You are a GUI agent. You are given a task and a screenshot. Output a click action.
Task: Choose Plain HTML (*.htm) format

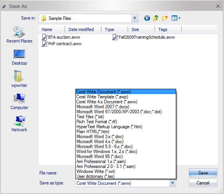click(126, 132)
